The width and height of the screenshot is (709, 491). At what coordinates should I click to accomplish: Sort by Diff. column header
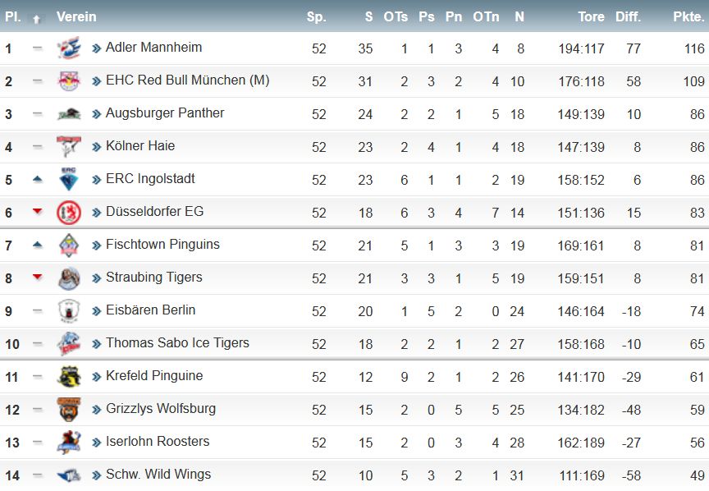(x=628, y=16)
